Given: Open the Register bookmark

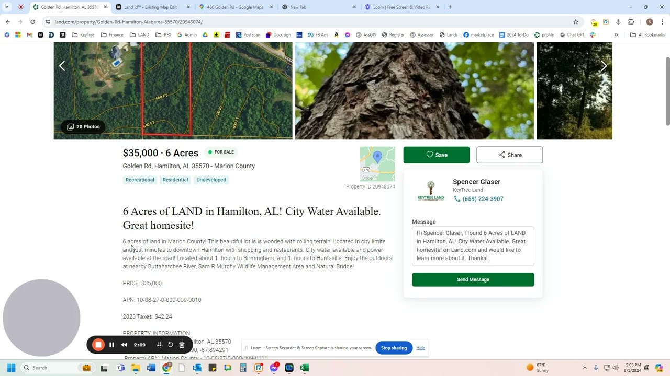Looking at the screenshot, I should pos(393,35).
